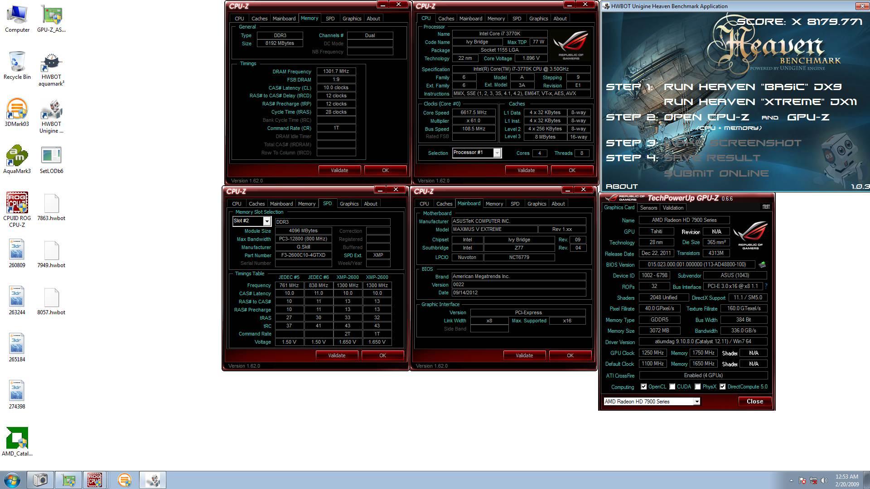870x489 pixels.
Task: Select the 263244 3dr file
Action: point(17,302)
